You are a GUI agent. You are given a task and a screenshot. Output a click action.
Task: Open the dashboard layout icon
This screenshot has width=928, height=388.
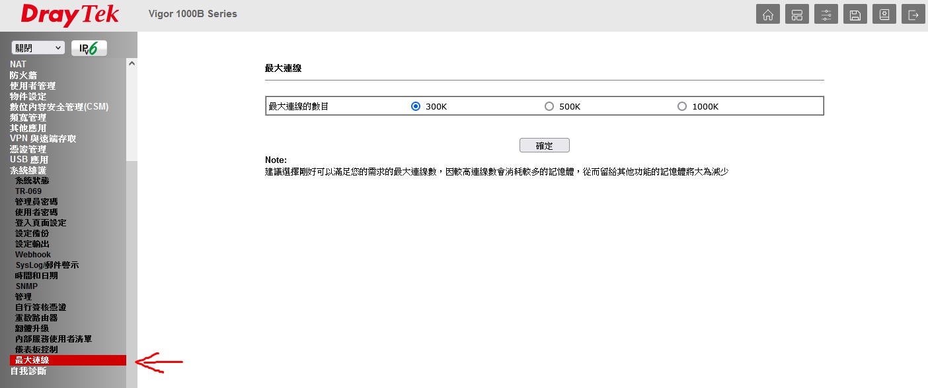pyautogui.click(x=796, y=15)
